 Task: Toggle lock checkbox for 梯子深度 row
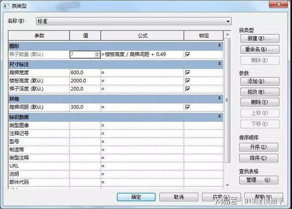[x=188, y=89]
